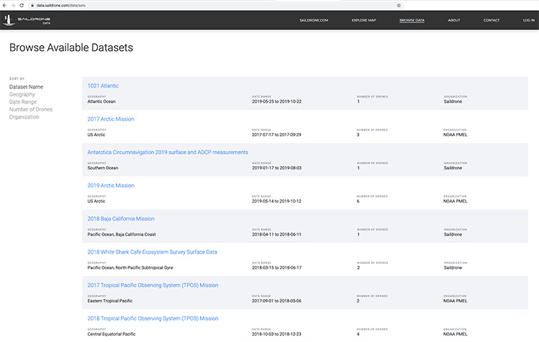Sort datasets by Date Range
This screenshot has width=539, height=342.
tap(22, 102)
